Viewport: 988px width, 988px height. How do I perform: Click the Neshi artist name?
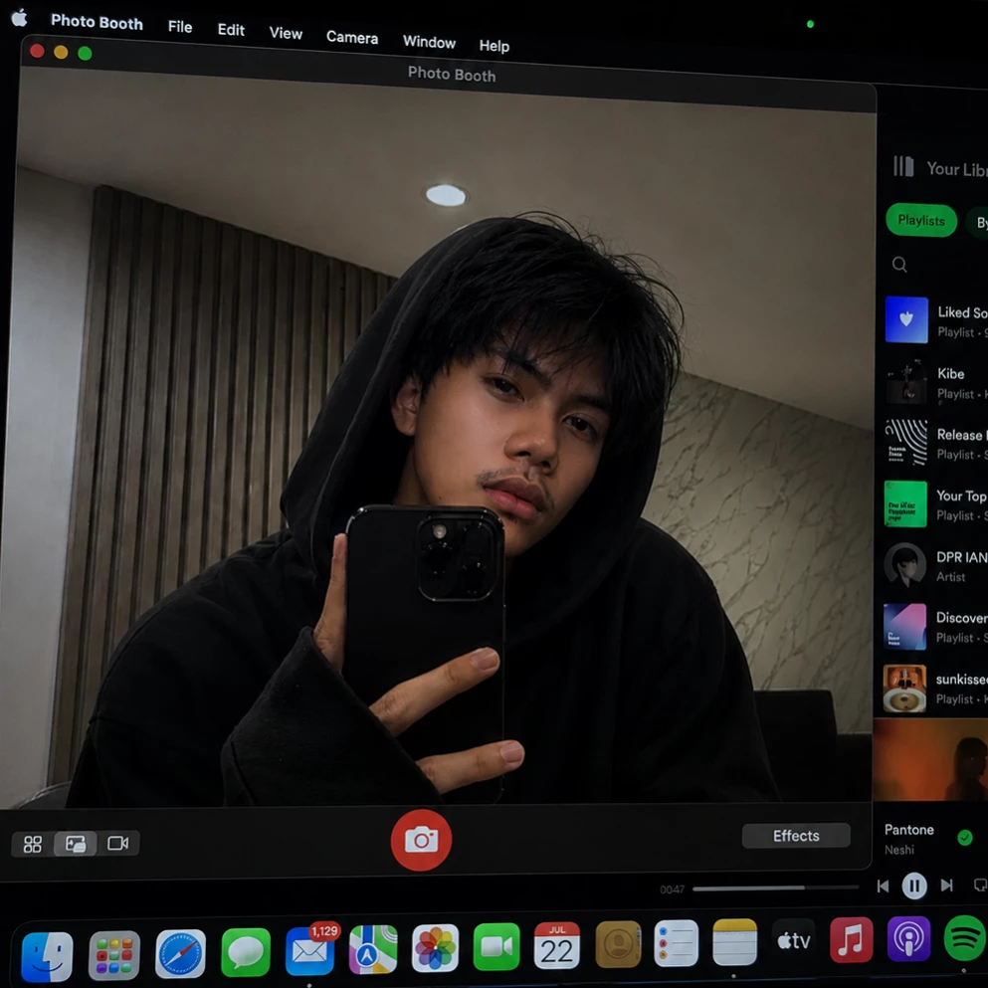click(x=899, y=850)
